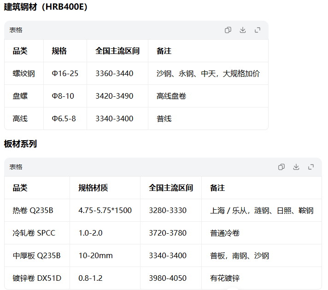
Task: Select the 盘螺 cell
Action: (24, 96)
